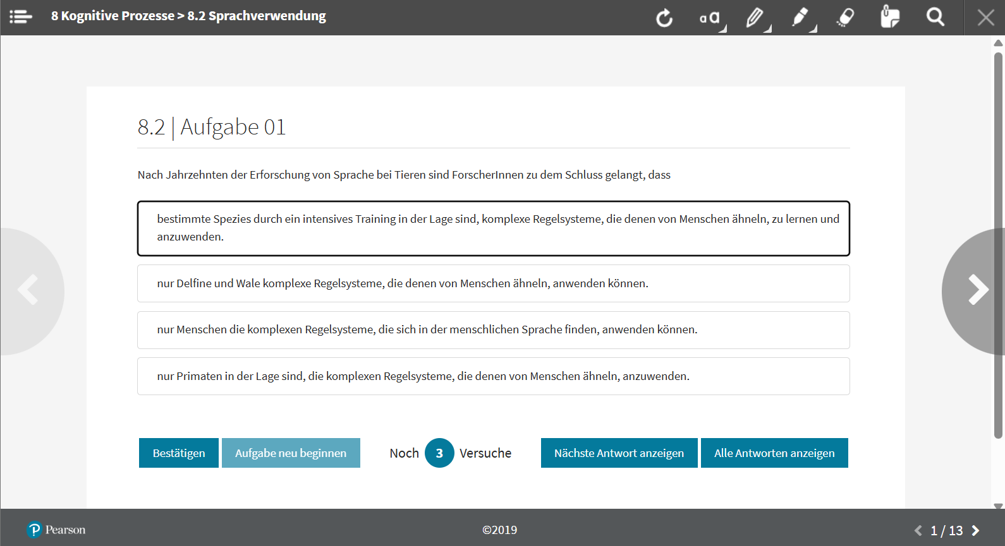
Task: Click 'Nächste Antwort anzeigen'
Action: [619, 453]
